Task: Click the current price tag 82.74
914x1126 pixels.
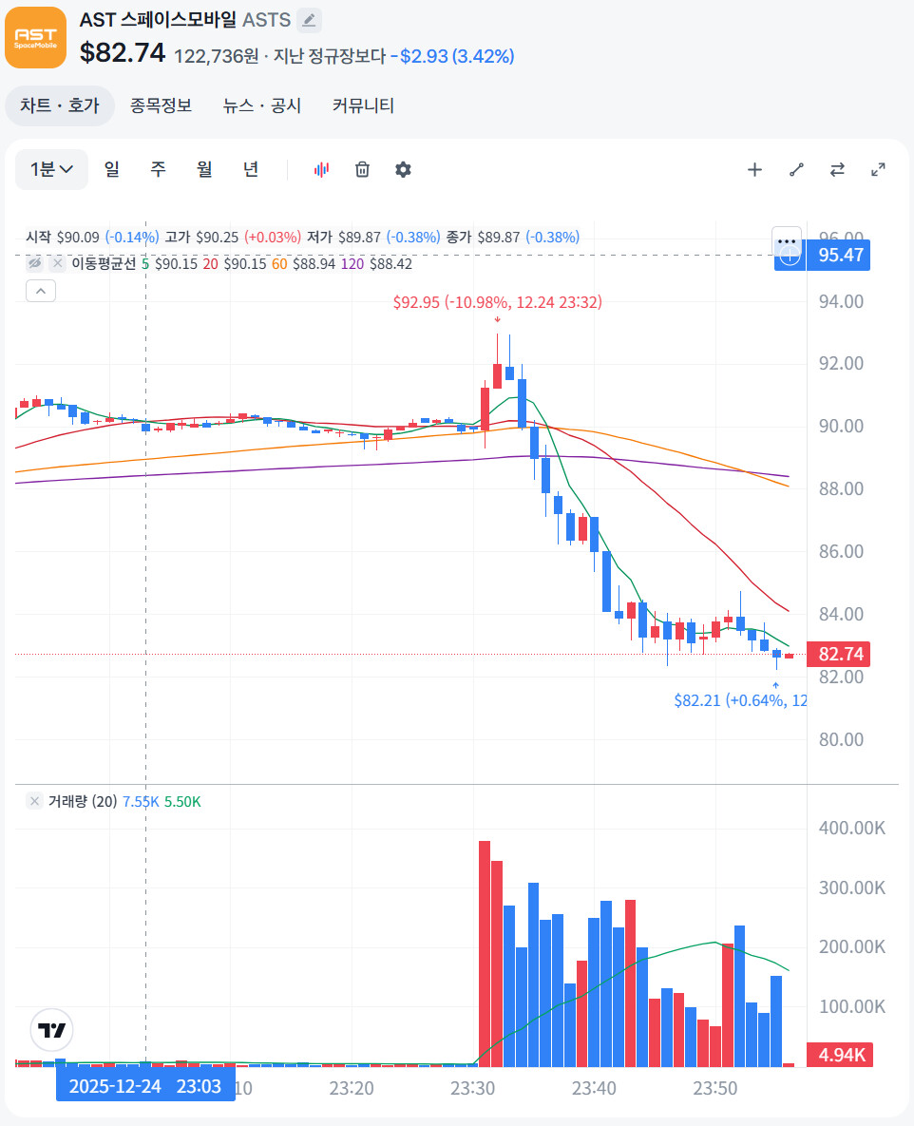Action: [839, 654]
